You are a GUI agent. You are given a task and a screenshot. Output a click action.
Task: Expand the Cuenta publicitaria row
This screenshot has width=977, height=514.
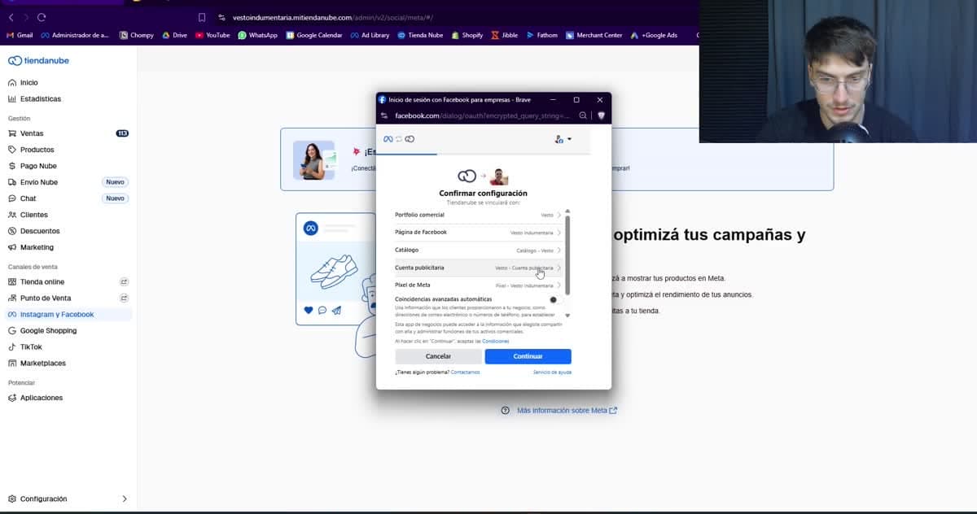point(478,268)
